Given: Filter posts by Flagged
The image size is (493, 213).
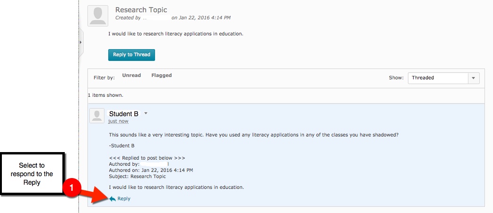Looking at the screenshot, I should 162,76.
